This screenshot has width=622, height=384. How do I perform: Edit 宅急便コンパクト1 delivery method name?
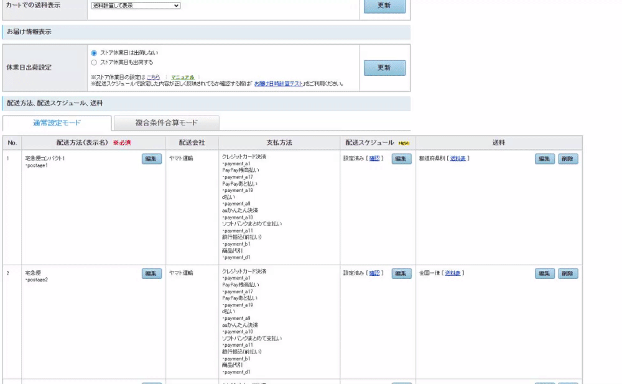click(x=151, y=159)
